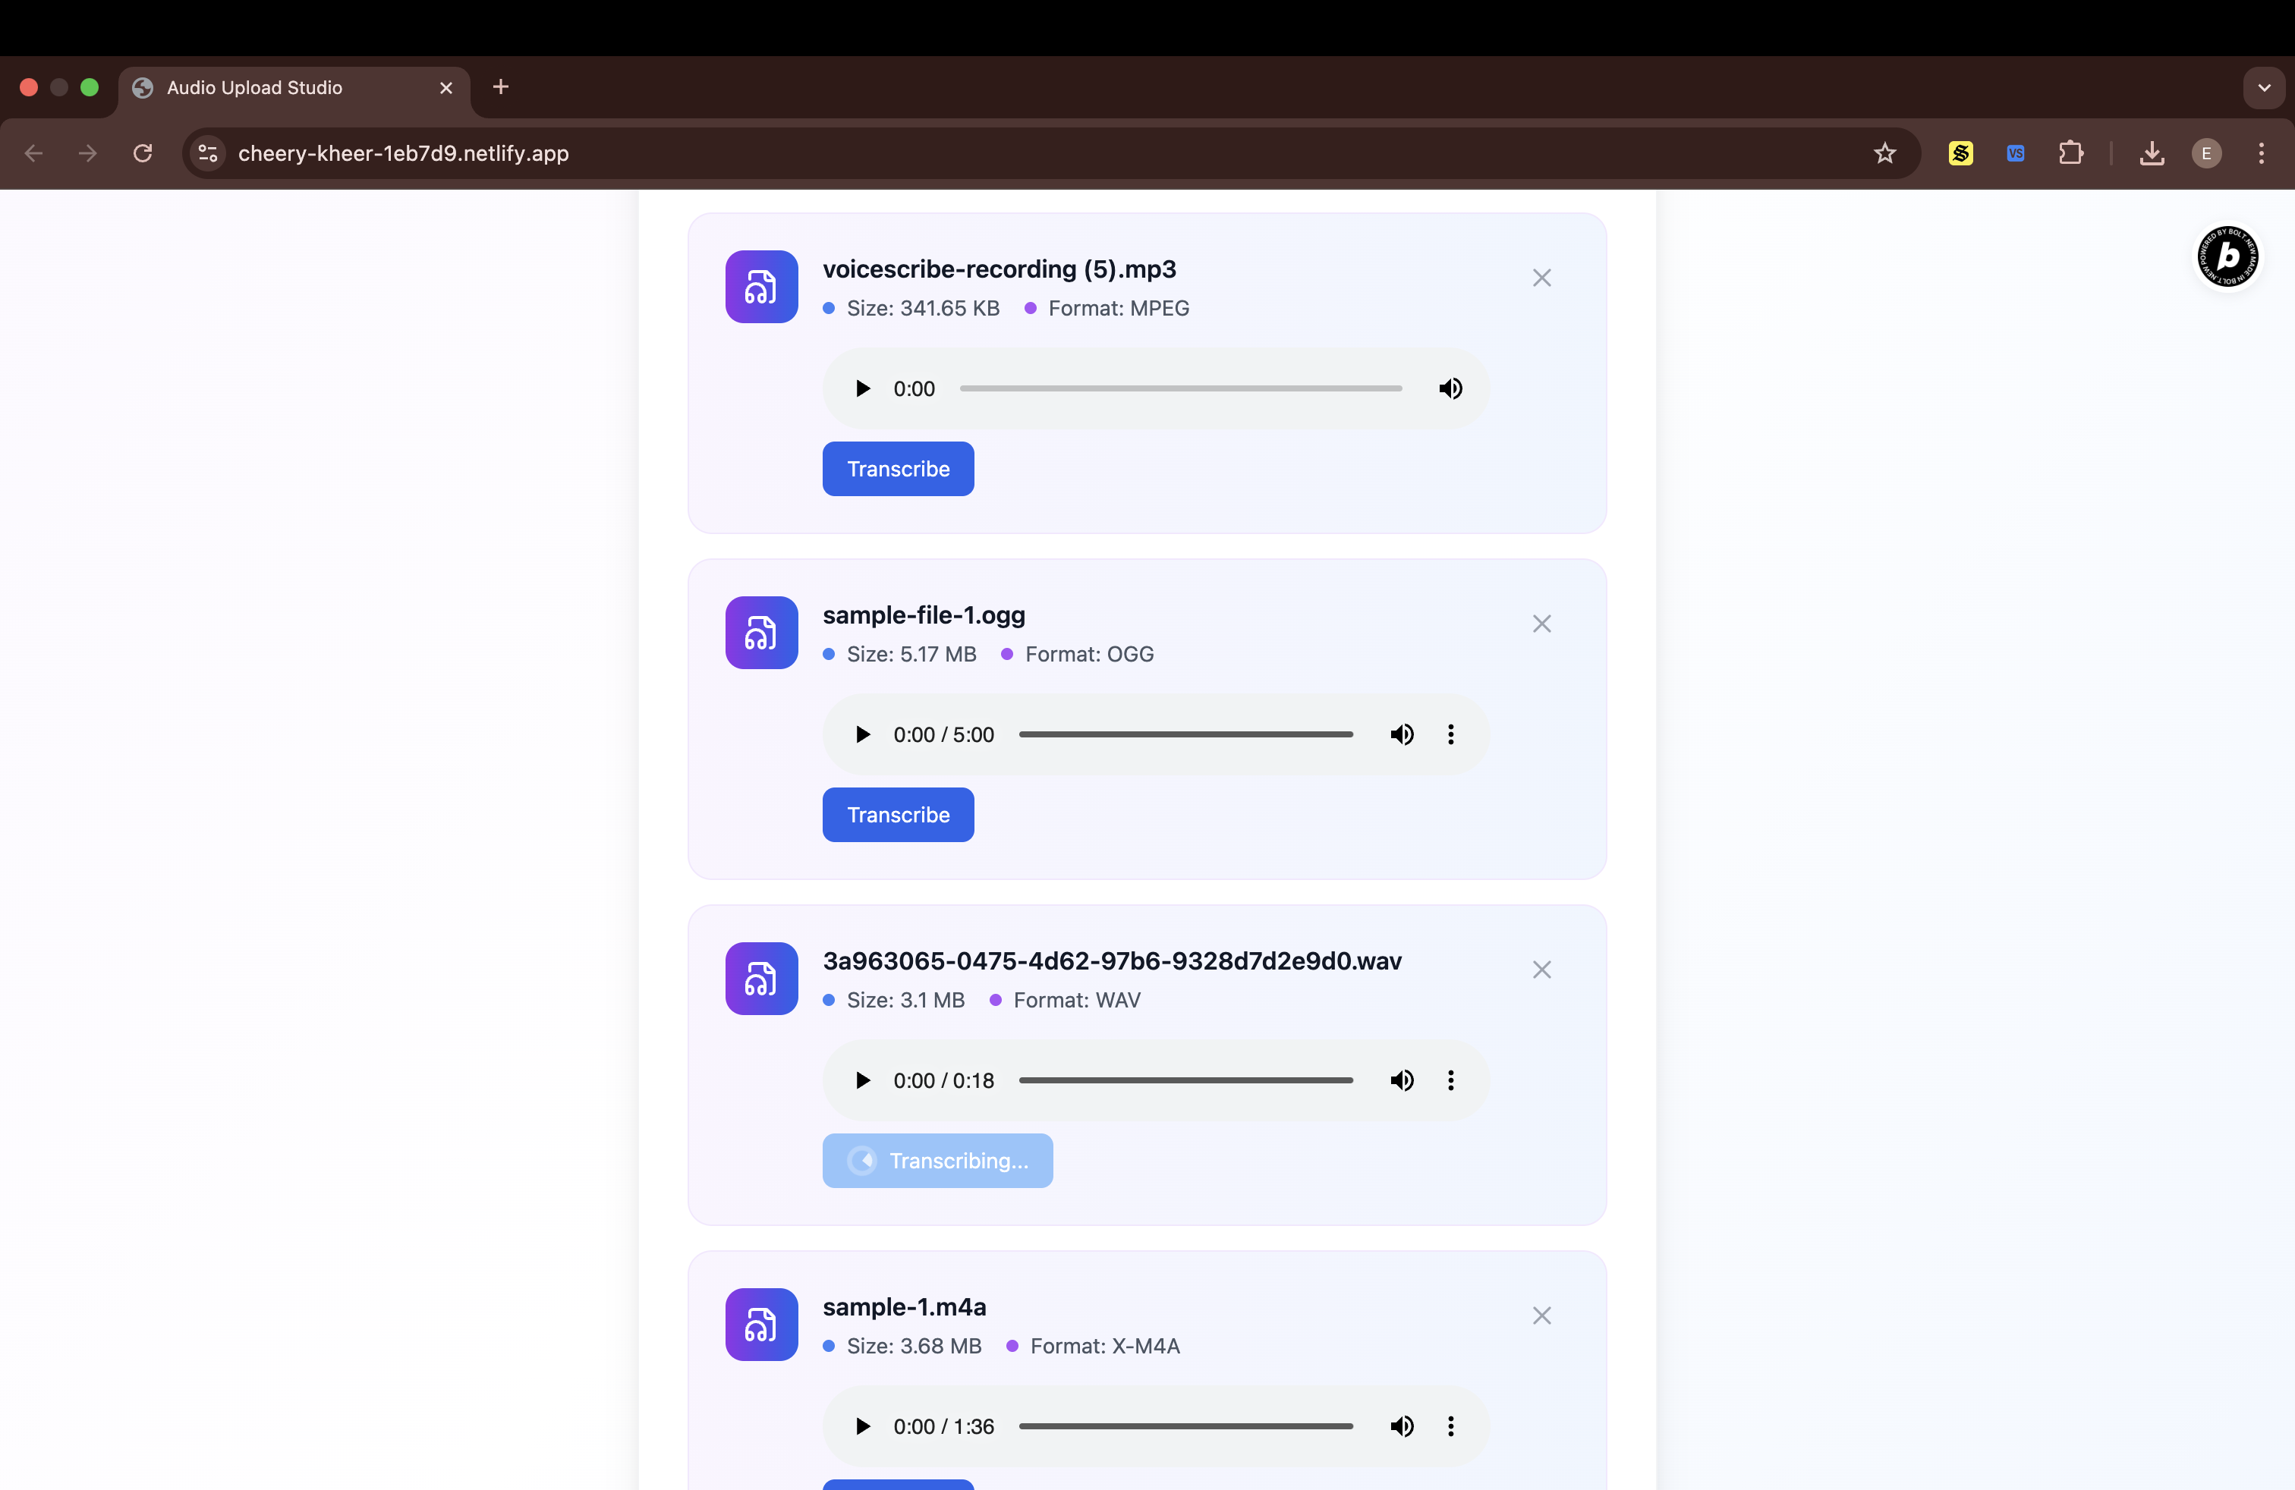Play the voicescribe-recording (5).mp3 audio

tap(862, 388)
